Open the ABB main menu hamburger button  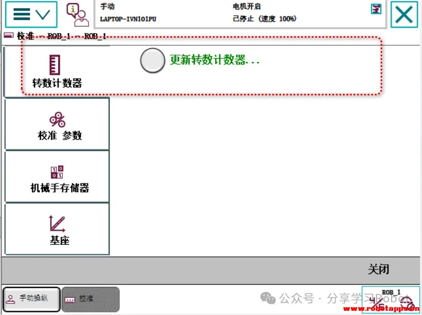click(x=31, y=14)
